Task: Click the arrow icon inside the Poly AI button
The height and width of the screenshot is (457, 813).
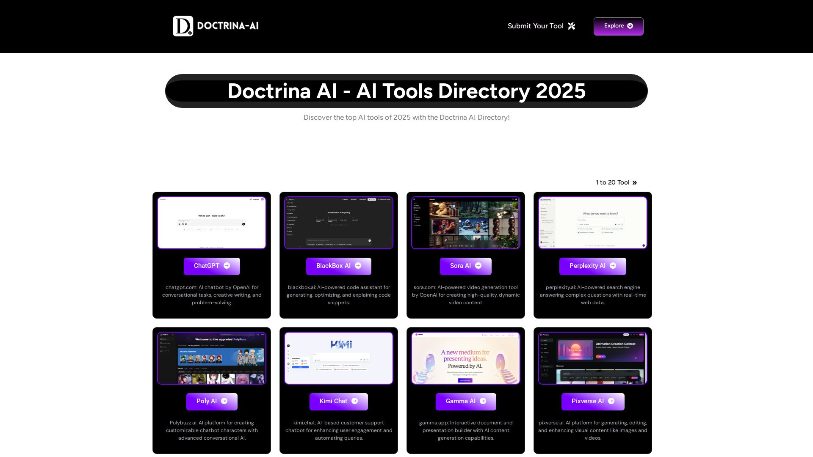Action: click(224, 401)
